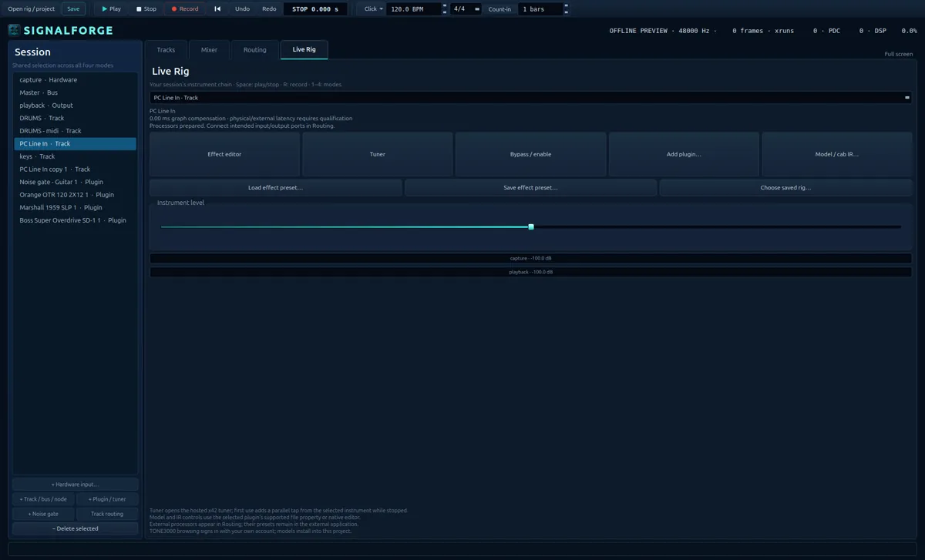Start playback with the Play button

[x=112, y=9]
